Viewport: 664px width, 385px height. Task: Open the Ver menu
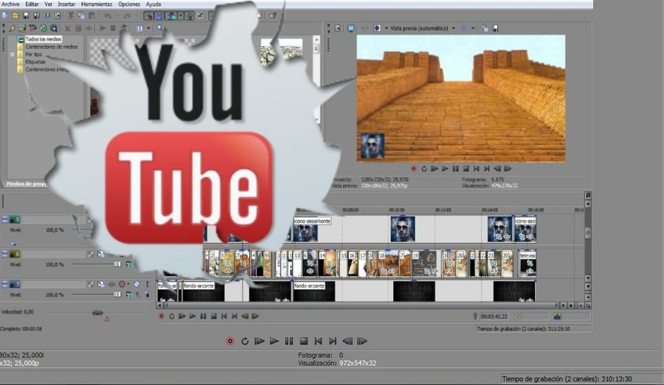[48, 4]
